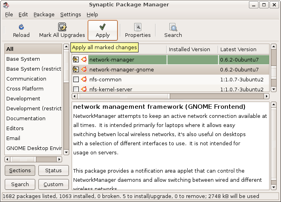Viewport: 281px width, 202px height.
Task: Click version 1:1.0.7-3ubuntu2 of nfs-common
Action: 242,79
